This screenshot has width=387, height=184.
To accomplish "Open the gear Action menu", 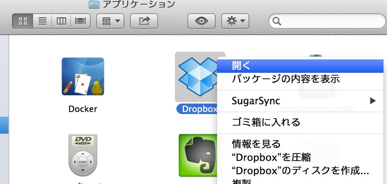I will (x=235, y=21).
